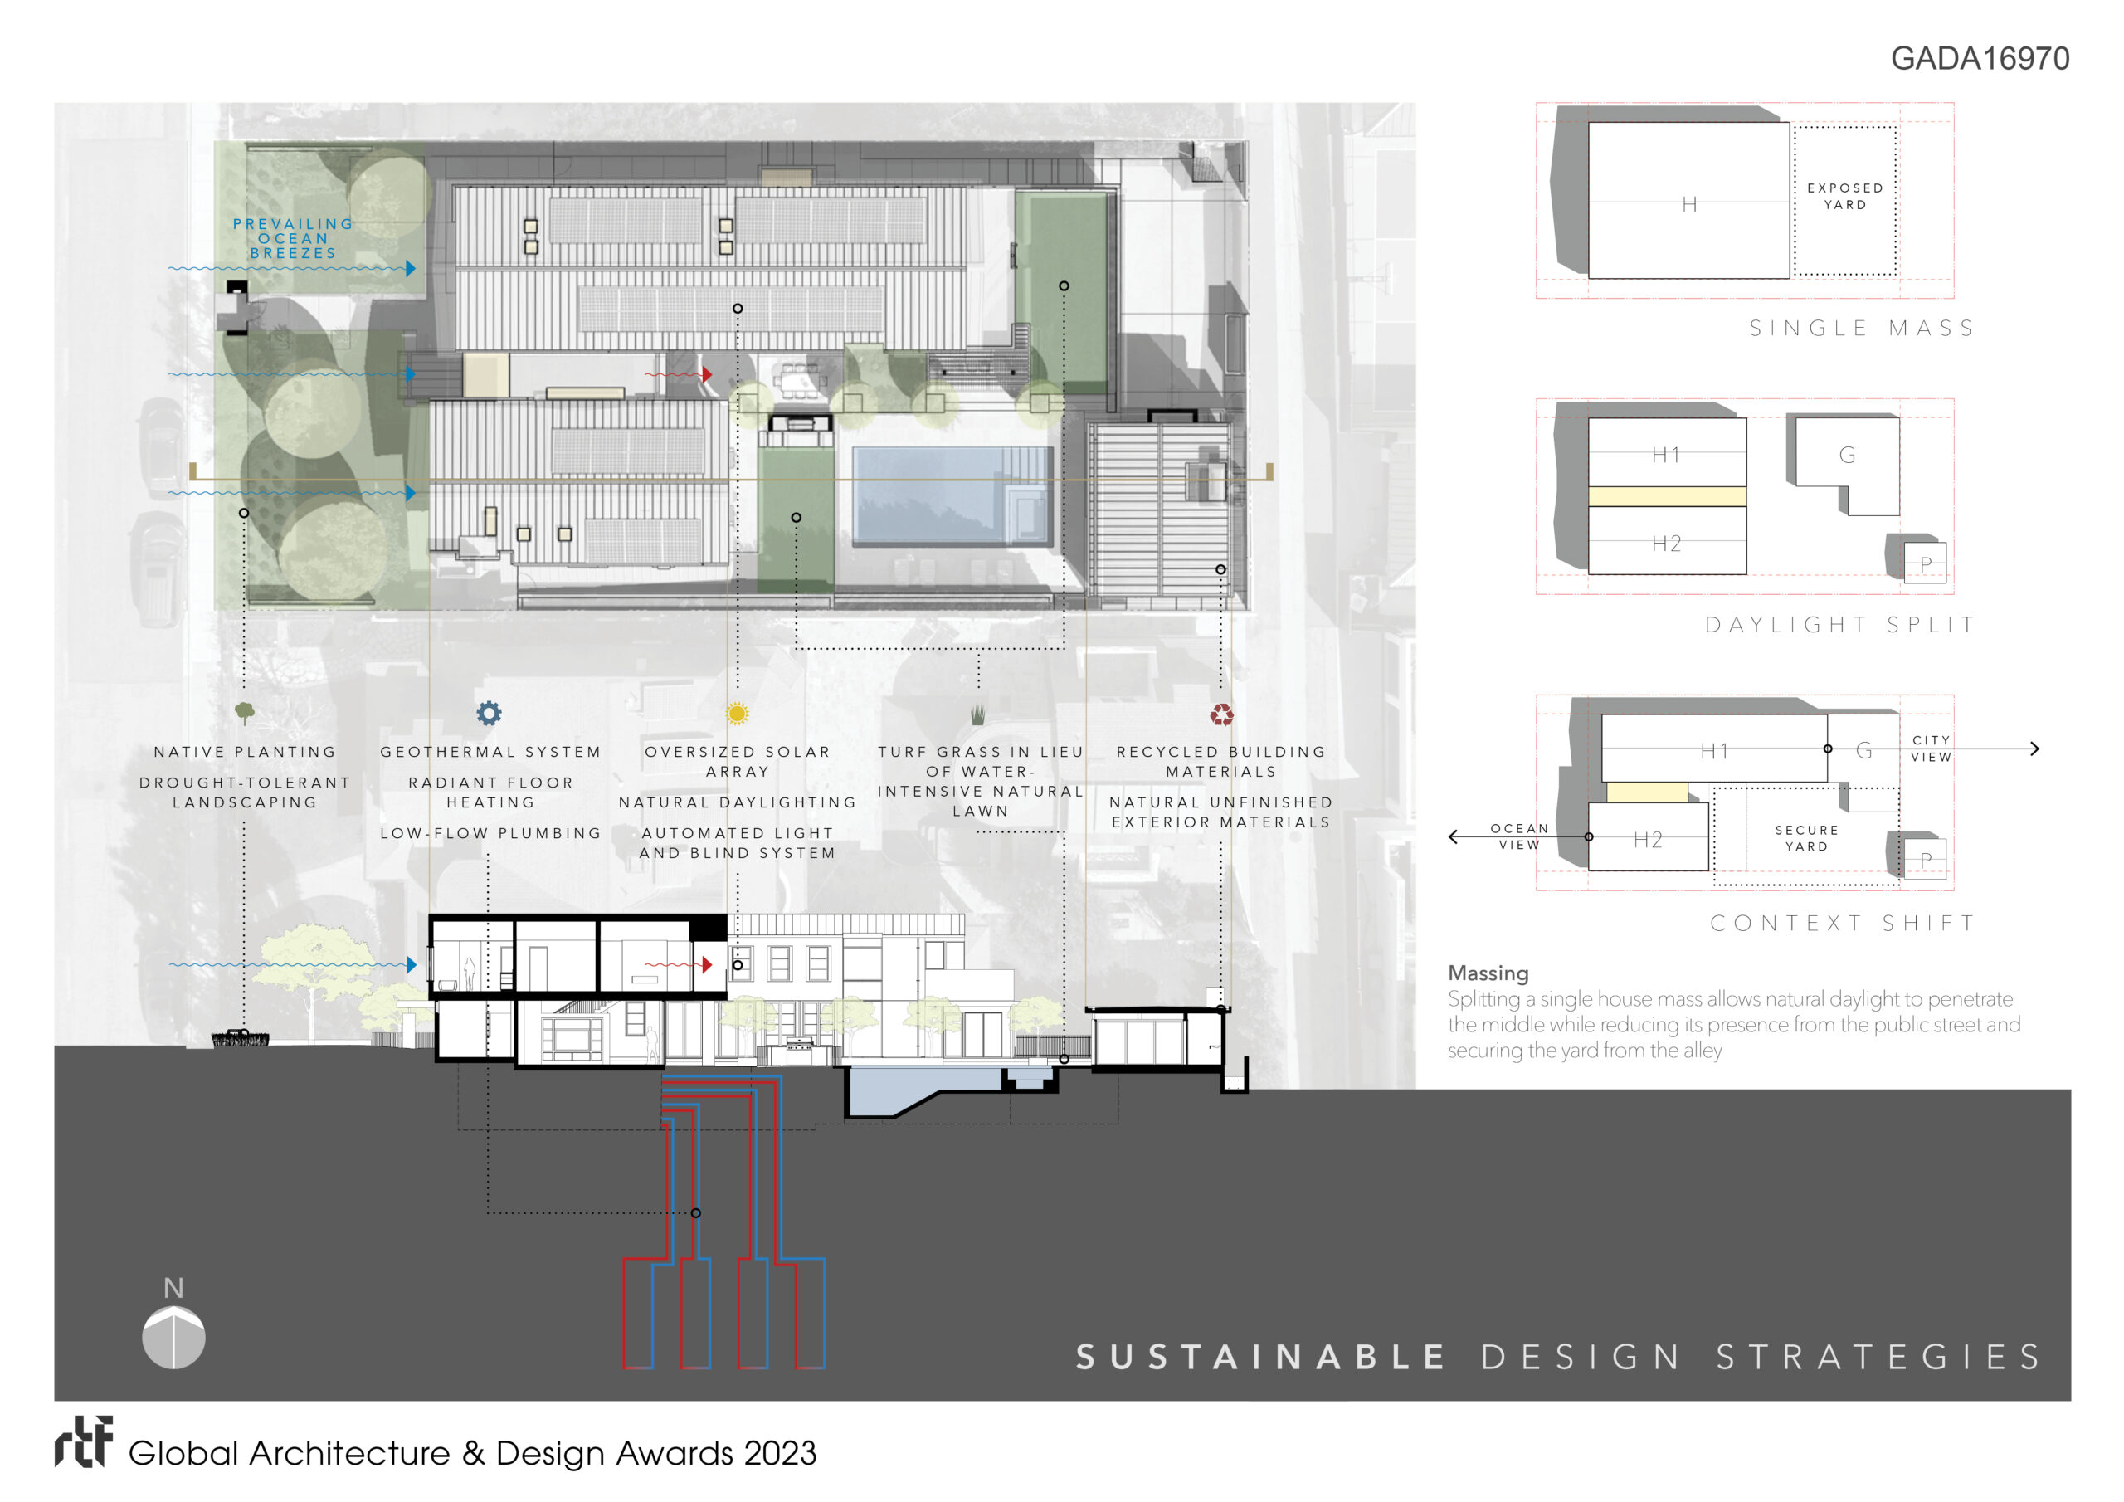
Task: Click the city view arrow head
Action: (x=2034, y=749)
